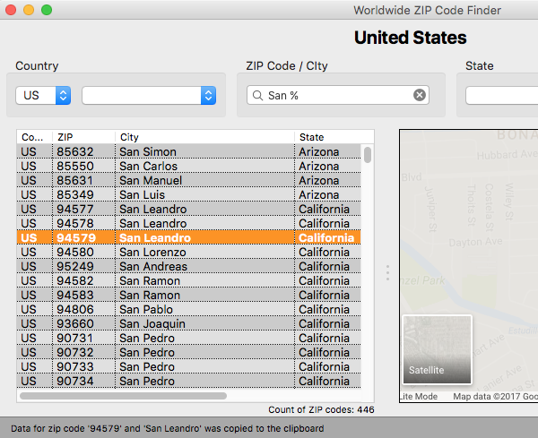Screen dimensions: 538x438
Task: Clear the ZIP Code / City search field
Action: 420,95
